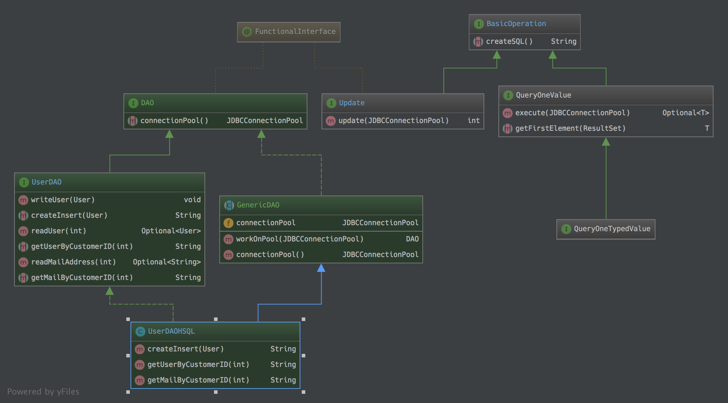Click the writeUser method icon
The height and width of the screenshot is (403, 728).
point(23,200)
